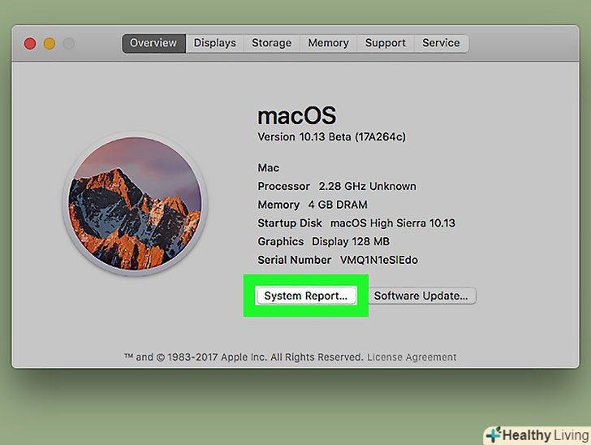The image size is (591, 445).
Task: Select the Serial Number VMQ1N1eSlEdo value
Action: click(379, 260)
